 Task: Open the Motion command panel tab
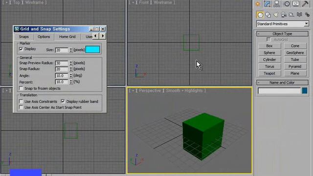point(287,3)
